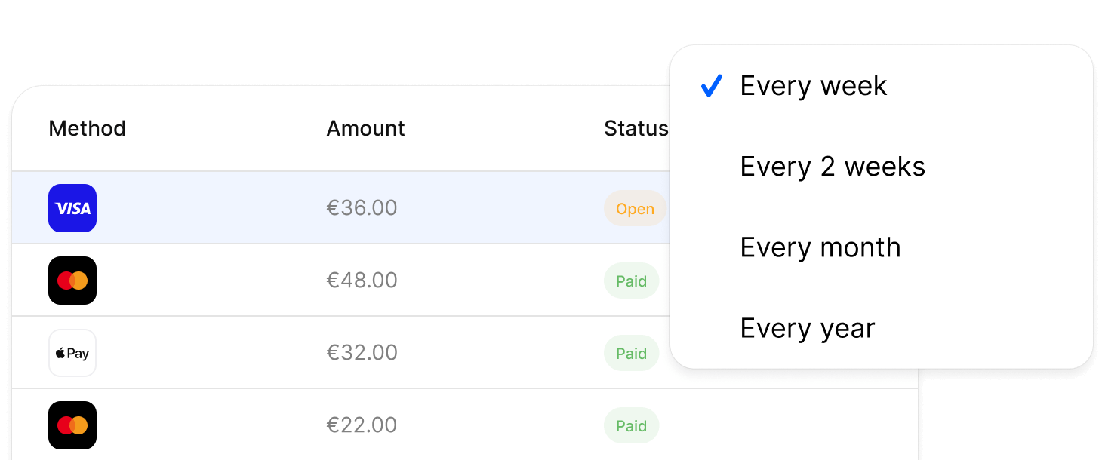
Task: Click the Paid badge in the €22.00 row
Action: click(631, 426)
